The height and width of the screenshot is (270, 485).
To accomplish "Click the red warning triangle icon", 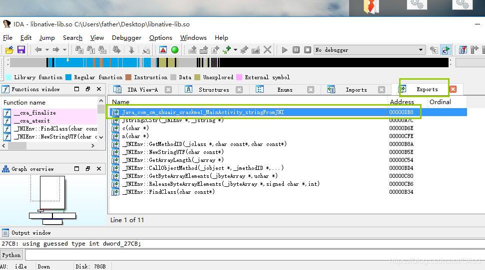I will [x=163, y=50].
